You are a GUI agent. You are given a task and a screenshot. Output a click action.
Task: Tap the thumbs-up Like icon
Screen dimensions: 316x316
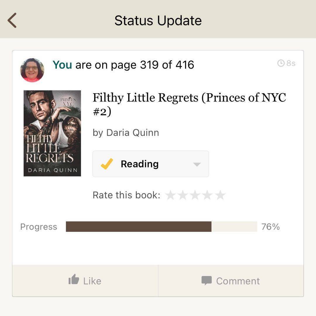tap(74, 280)
